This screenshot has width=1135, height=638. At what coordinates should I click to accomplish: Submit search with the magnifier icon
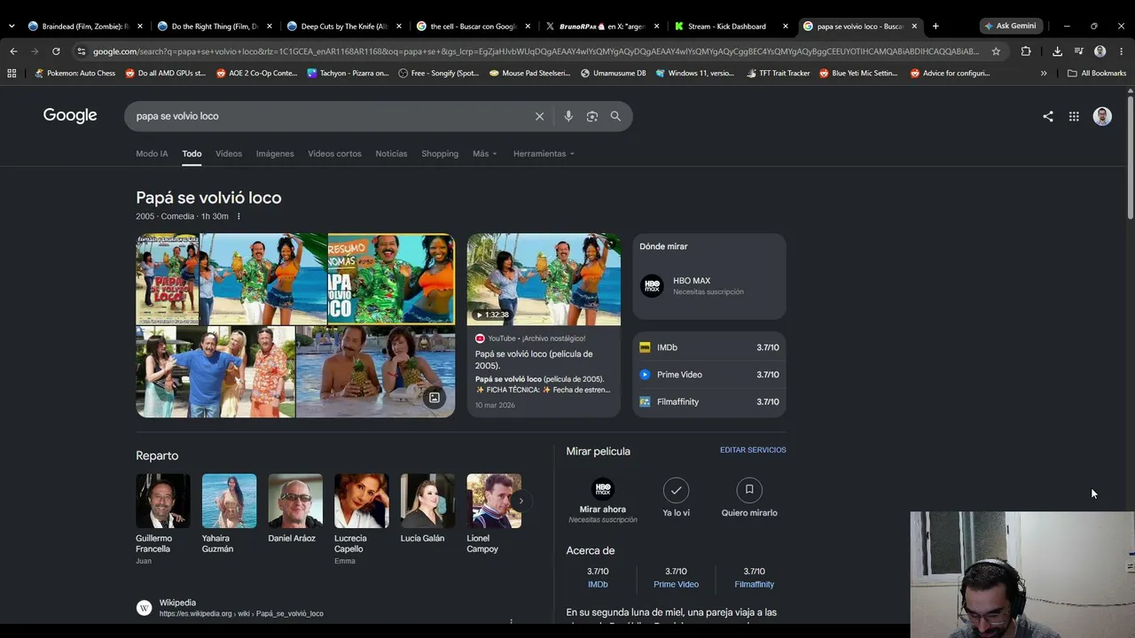click(615, 116)
